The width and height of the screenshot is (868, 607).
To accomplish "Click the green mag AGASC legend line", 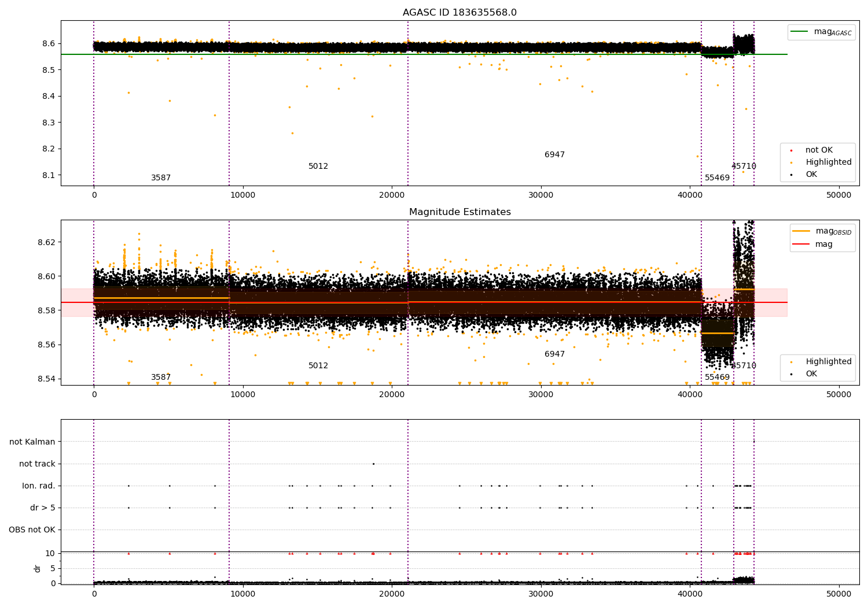I will (x=799, y=32).
